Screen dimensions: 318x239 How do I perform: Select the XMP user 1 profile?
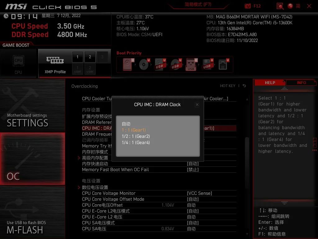pyautogui.click(x=77, y=69)
